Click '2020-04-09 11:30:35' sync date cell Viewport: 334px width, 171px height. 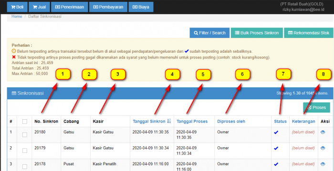point(151,132)
